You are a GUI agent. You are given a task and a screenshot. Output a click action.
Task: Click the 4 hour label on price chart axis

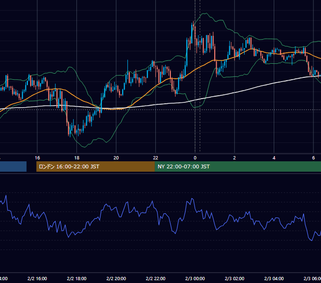pyautogui.click(x=274, y=158)
